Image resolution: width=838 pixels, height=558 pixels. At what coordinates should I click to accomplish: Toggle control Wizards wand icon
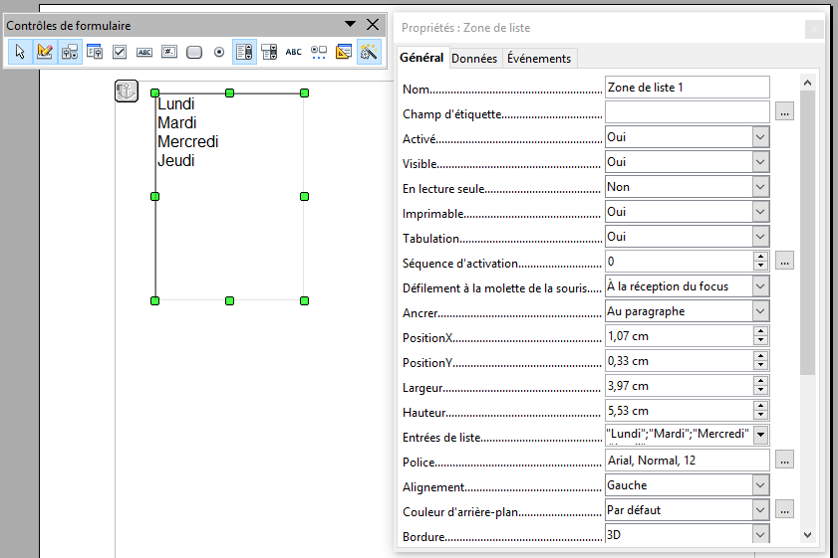369,52
